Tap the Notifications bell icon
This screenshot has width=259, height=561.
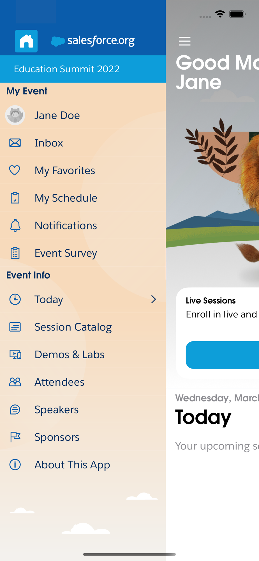(x=15, y=225)
